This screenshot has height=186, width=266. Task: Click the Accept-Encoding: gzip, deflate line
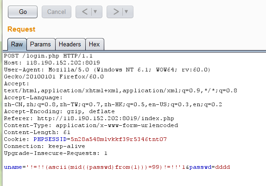tap(59, 111)
